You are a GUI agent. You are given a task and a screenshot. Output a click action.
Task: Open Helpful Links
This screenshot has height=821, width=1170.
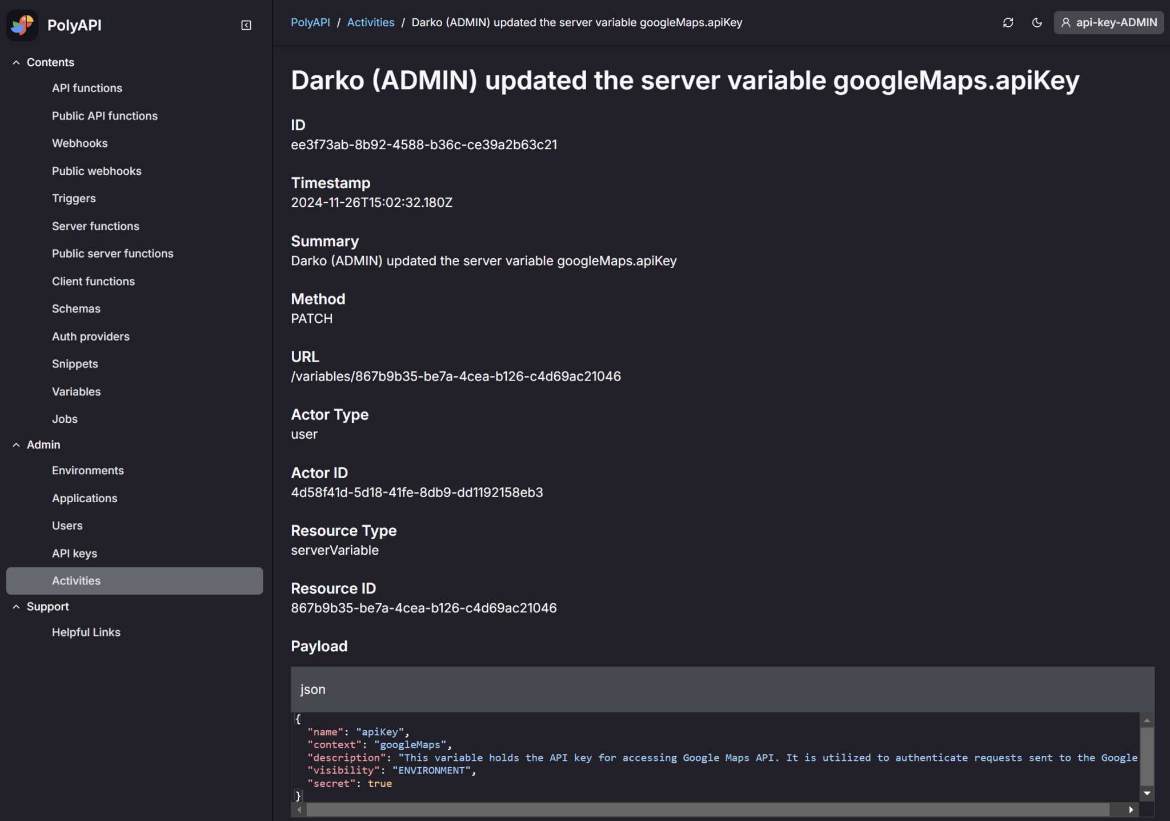[x=86, y=632]
